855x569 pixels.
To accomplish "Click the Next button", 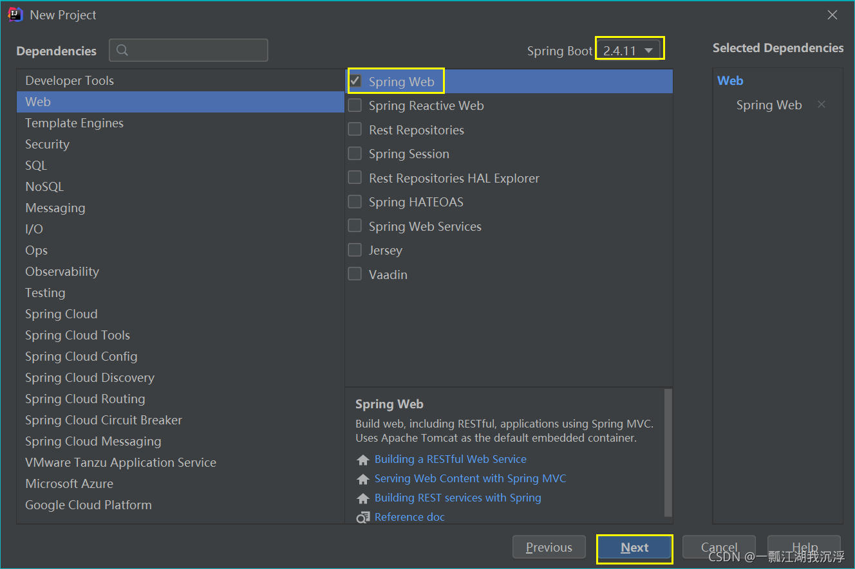I will pyautogui.click(x=635, y=548).
